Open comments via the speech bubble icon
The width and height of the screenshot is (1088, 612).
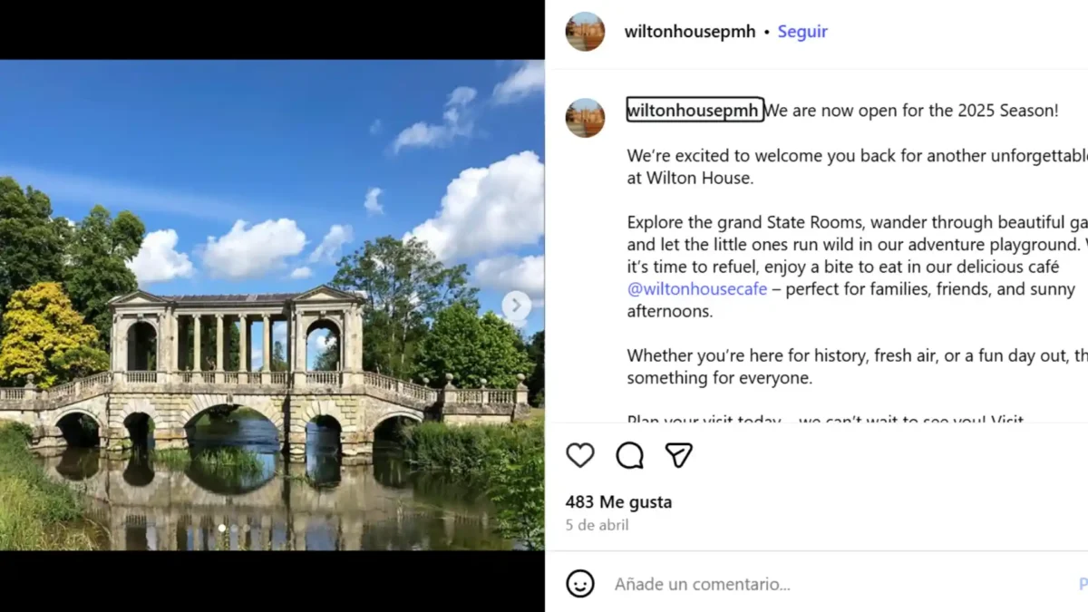629,455
